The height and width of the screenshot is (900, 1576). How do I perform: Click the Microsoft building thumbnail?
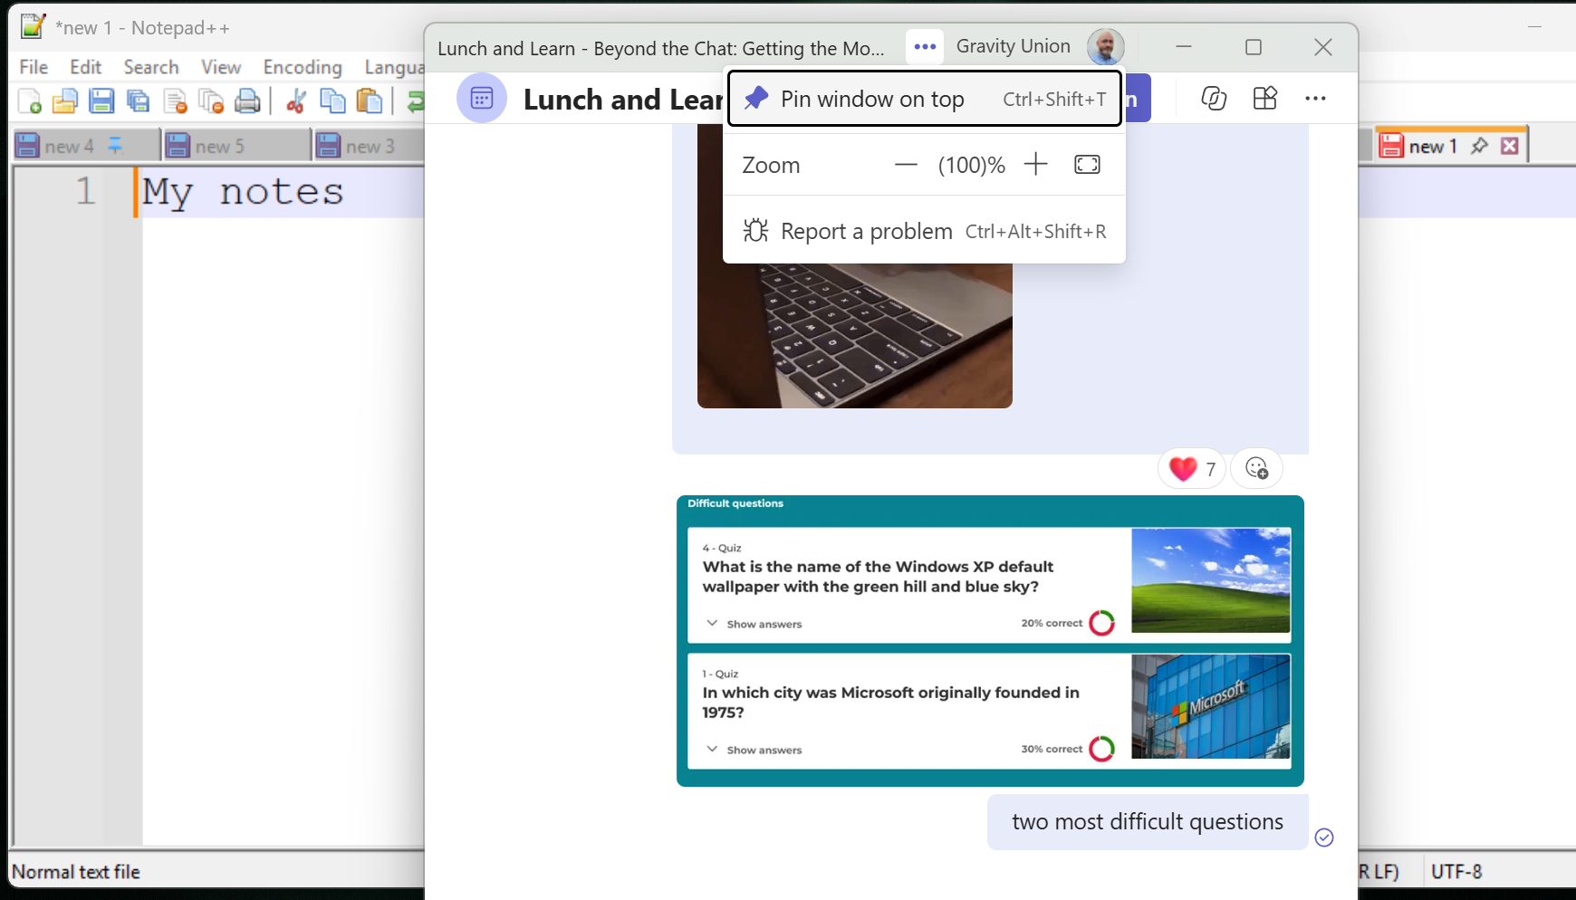[x=1211, y=706]
